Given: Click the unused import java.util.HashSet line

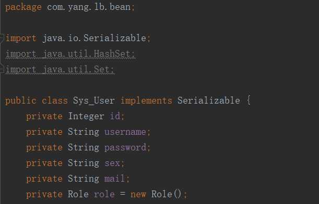Looking at the screenshot, I should click(x=70, y=54).
